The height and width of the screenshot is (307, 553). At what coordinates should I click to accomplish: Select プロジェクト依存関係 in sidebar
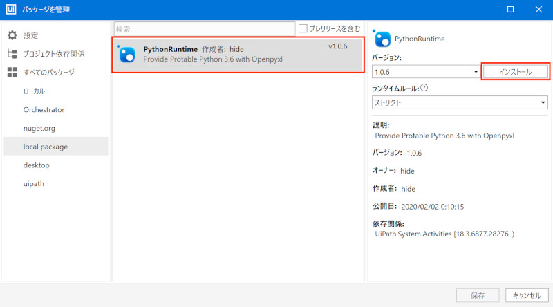54,54
